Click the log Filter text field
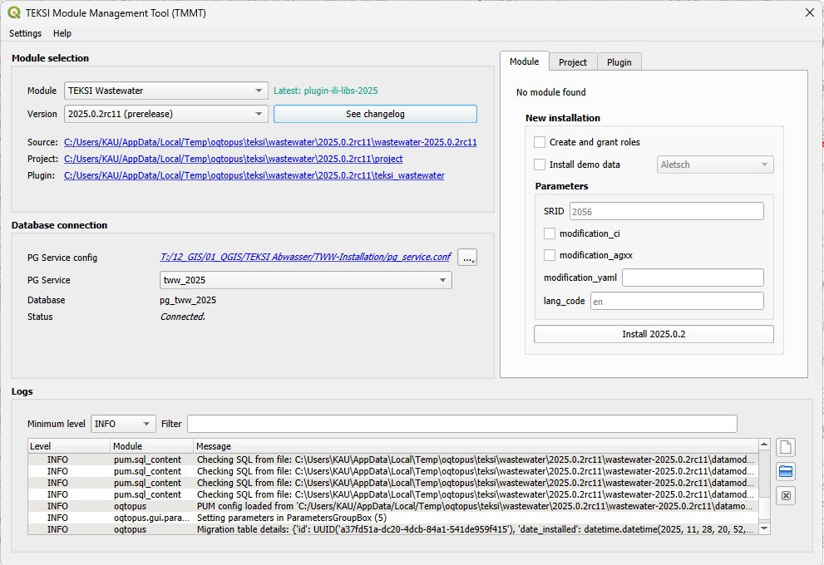Image resolution: width=824 pixels, height=565 pixels. pos(461,424)
